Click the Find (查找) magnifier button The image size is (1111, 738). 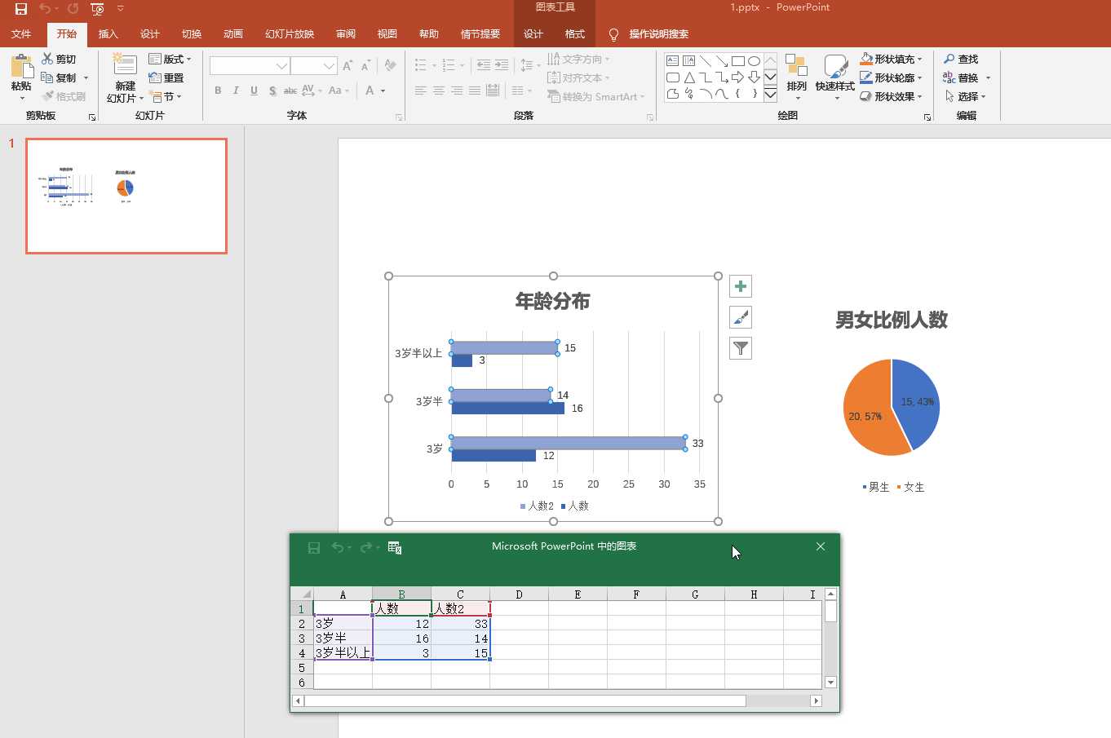click(960, 59)
